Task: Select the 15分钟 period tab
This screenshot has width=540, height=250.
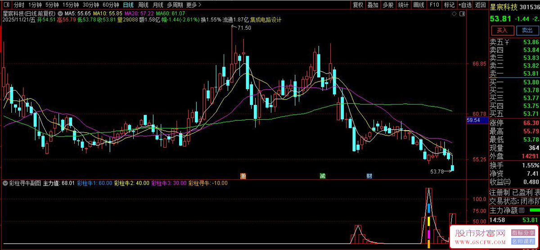Action: tap(71, 5)
